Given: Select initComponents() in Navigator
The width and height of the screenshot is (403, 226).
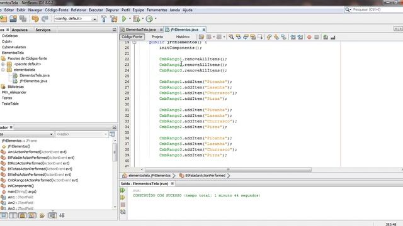Looking at the screenshot, I should pos(21,186).
